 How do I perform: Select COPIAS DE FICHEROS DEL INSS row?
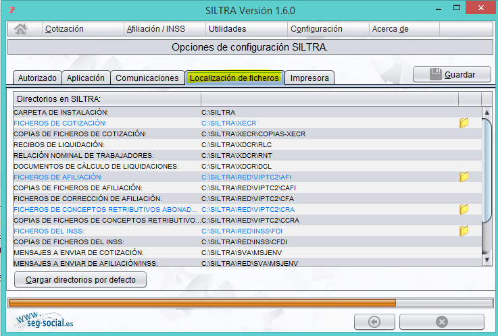(x=247, y=242)
